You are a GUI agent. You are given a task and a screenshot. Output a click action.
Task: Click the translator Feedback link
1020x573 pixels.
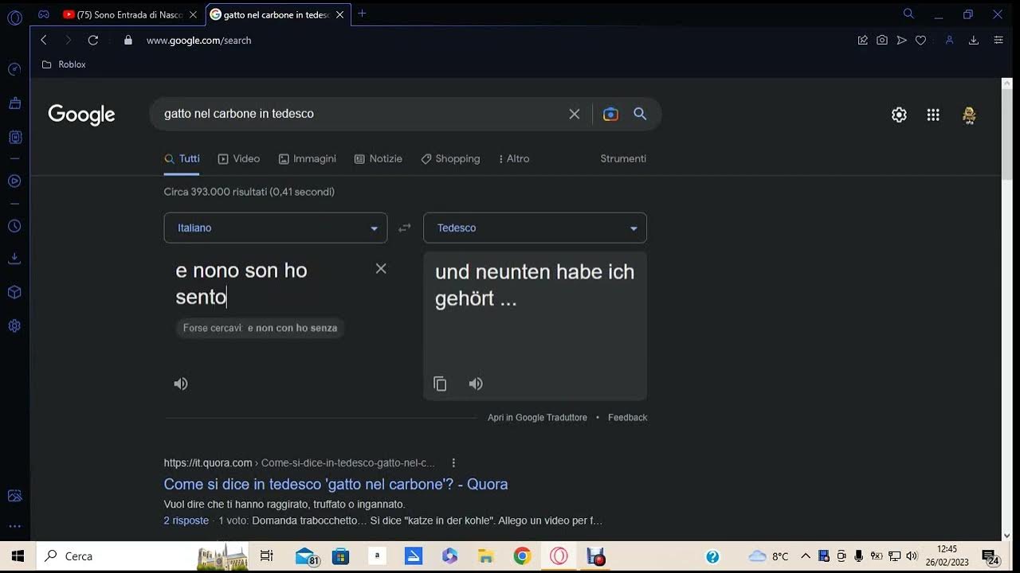click(627, 417)
